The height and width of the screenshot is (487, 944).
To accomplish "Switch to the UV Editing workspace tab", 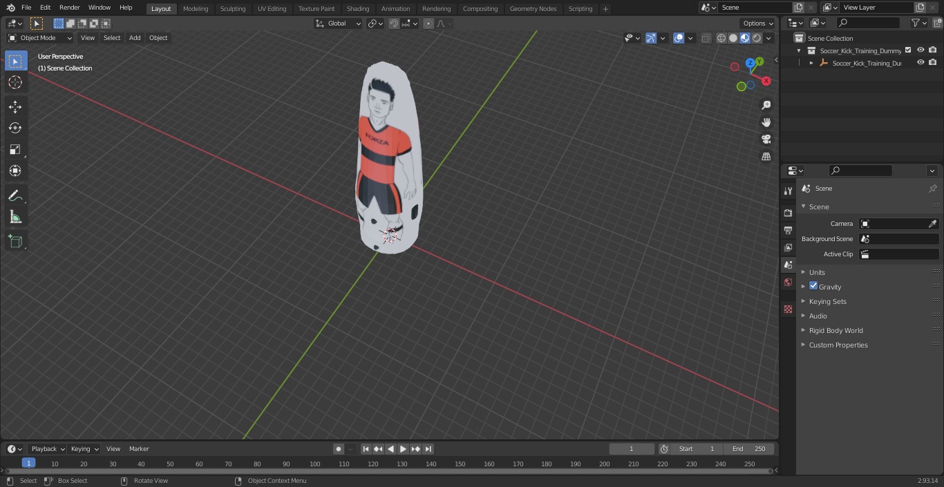I will pos(272,8).
